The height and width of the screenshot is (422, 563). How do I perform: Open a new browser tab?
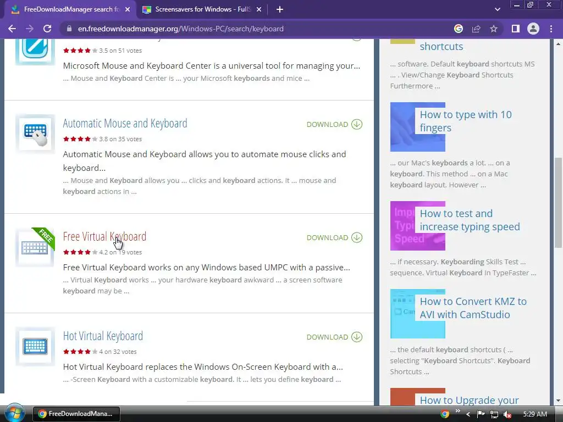pyautogui.click(x=280, y=9)
